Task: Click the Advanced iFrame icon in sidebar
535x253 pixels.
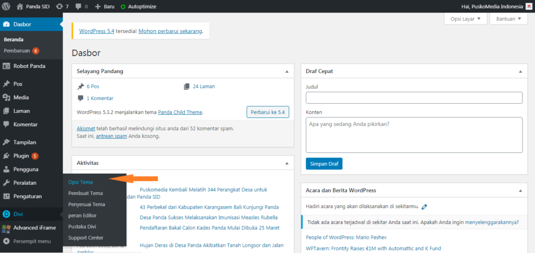Action: pyautogui.click(x=6, y=228)
